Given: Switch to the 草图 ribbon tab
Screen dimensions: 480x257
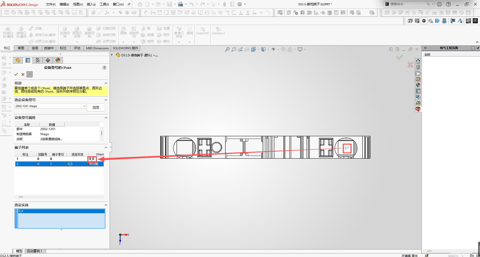Looking at the screenshot, I should click(21, 48).
